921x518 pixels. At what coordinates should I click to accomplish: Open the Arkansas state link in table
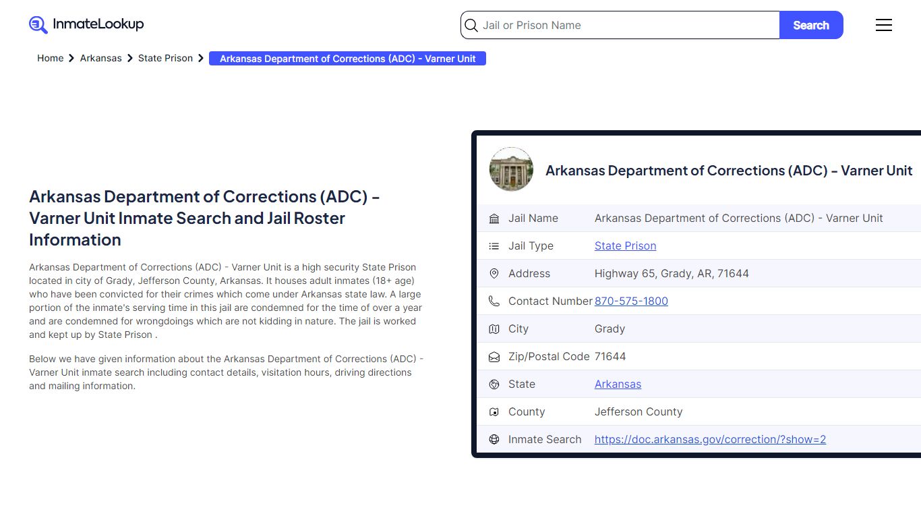618,384
